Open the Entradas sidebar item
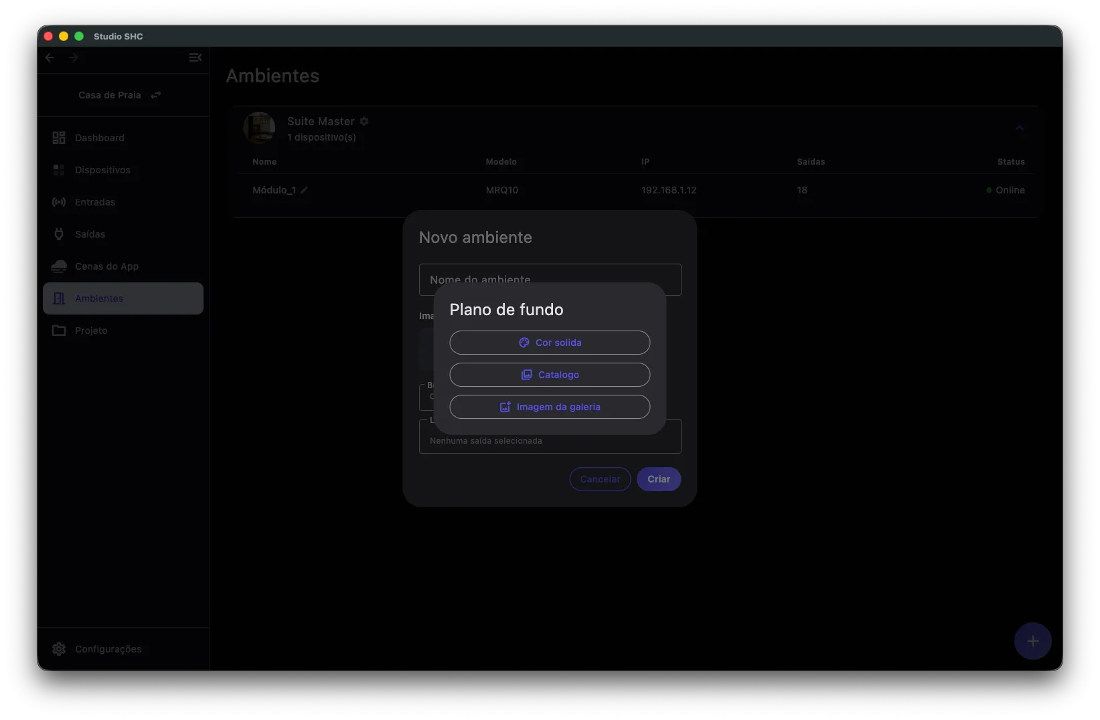 (123, 202)
